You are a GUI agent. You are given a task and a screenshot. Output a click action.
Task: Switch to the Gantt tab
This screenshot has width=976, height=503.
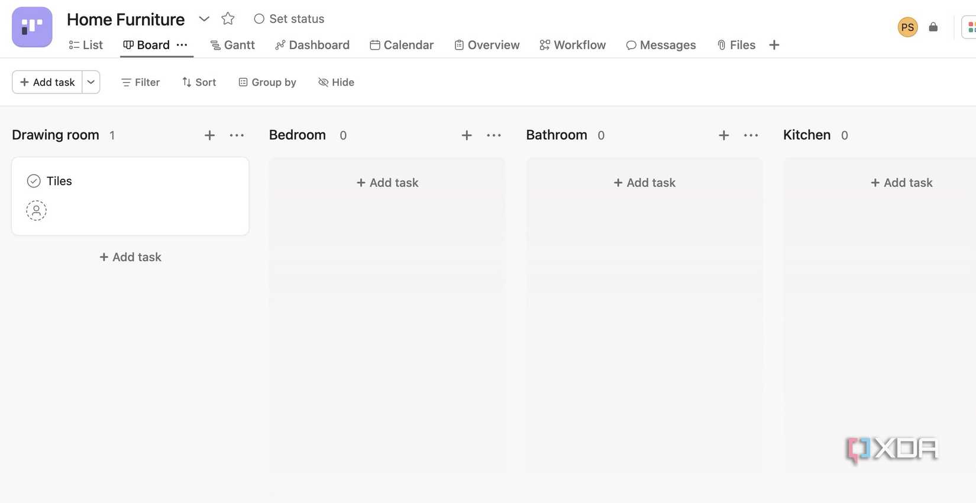coord(232,45)
